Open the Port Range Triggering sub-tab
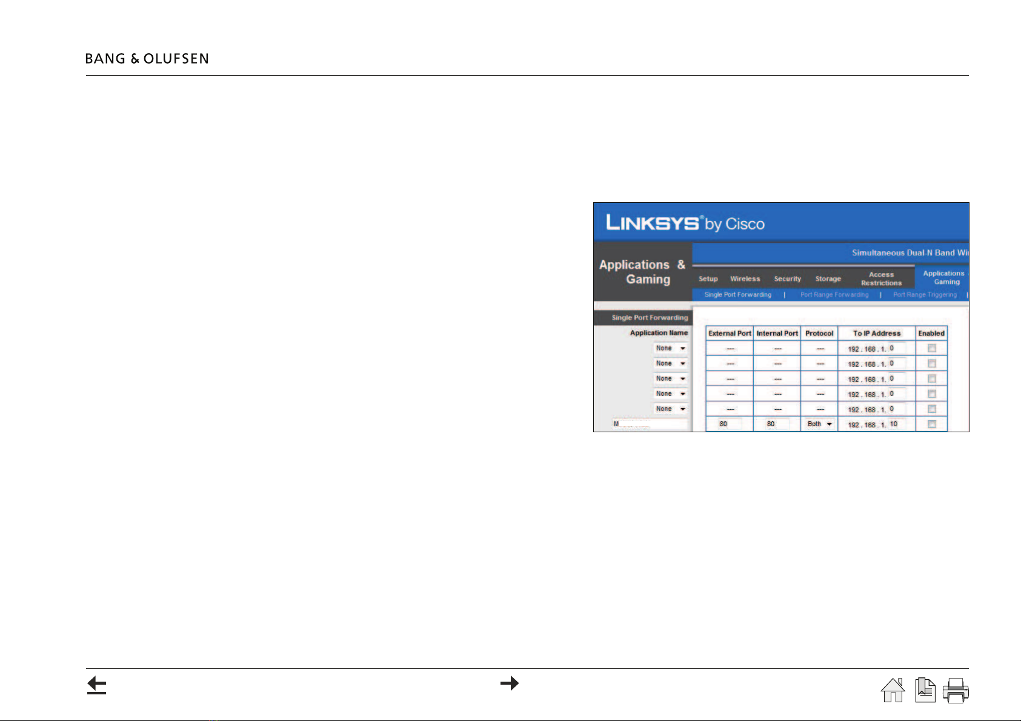The height and width of the screenshot is (721, 1021). point(925,295)
